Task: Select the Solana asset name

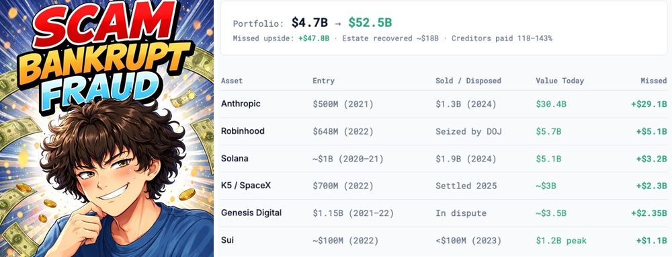Action: point(235,158)
